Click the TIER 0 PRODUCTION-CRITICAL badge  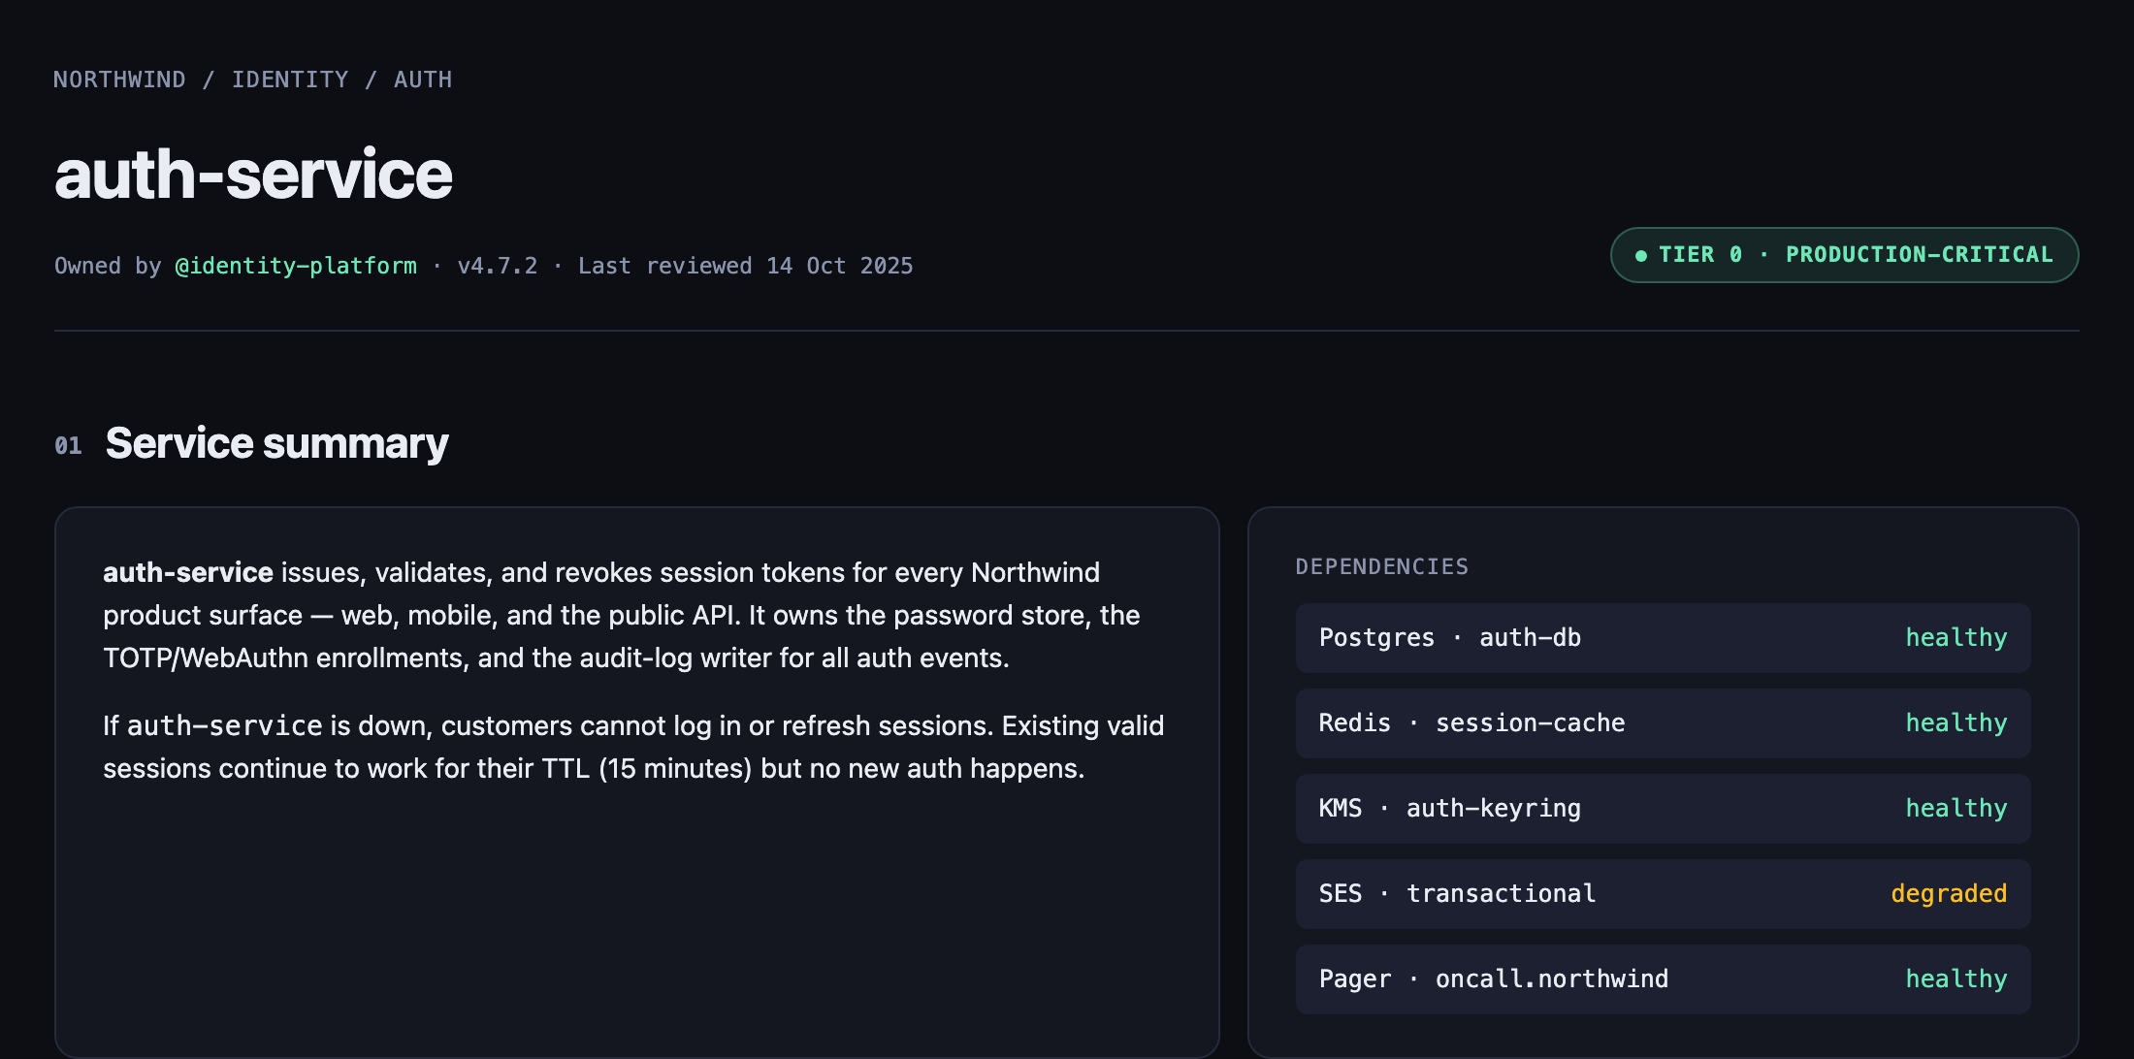pyautogui.click(x=1844, y=255)
